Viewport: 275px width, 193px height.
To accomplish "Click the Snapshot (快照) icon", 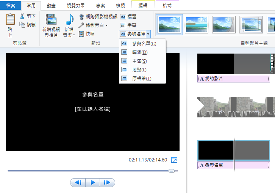I will [81, 34].
